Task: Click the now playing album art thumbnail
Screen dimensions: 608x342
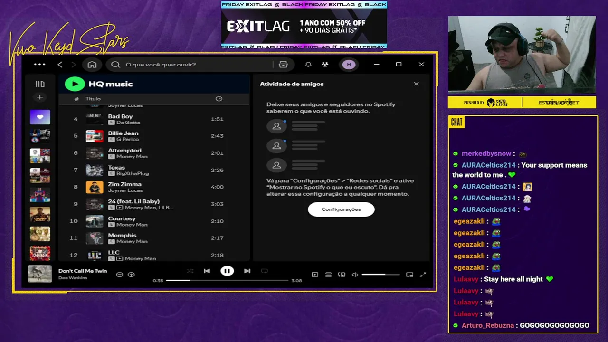Action: tap(40, 274)
